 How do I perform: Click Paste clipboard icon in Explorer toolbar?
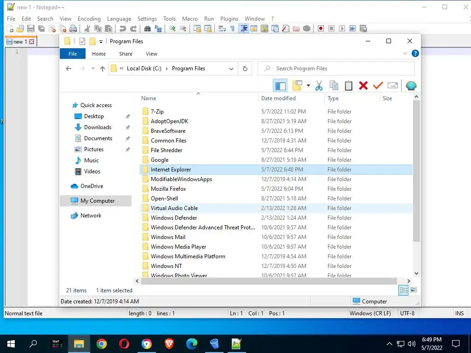pyautogui.click(x=349, y=85)
